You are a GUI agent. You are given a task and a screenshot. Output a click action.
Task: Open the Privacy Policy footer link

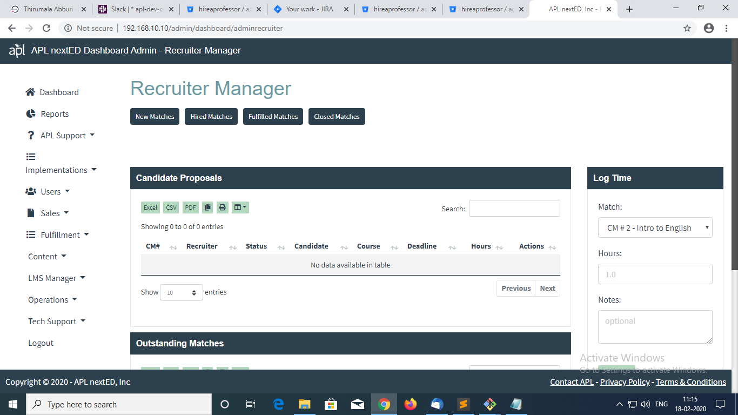click(625, 382)
